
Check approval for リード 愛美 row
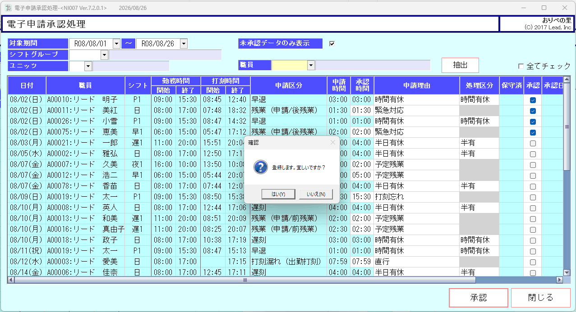coord(533,262)
